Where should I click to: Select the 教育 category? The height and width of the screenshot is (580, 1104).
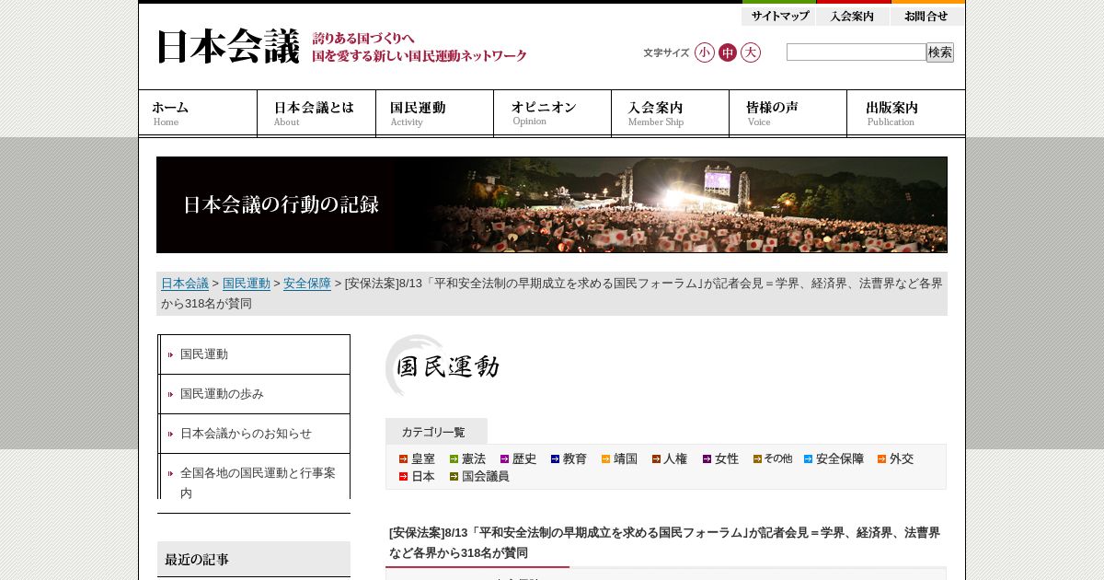pos(575,458)
